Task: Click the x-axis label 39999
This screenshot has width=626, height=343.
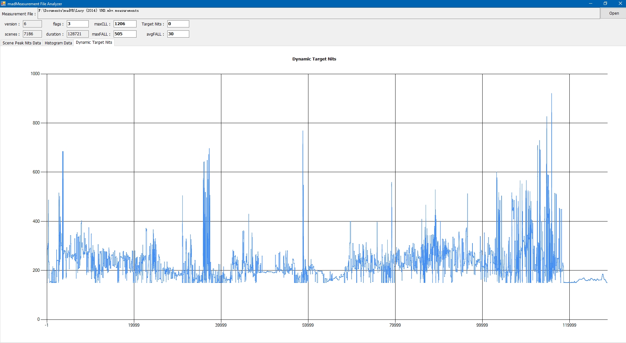Action: pos(221,325)
